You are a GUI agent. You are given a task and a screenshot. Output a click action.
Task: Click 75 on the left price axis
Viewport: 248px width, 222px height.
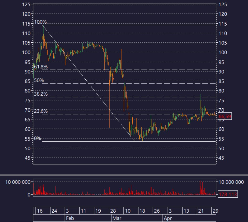pyautogui.click(x=27, y=100)
